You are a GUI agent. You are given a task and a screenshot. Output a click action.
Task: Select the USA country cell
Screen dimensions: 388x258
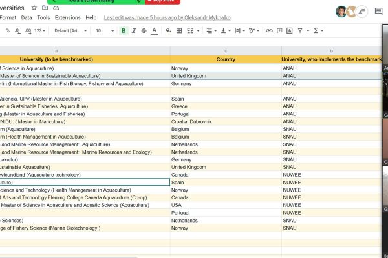[226, 205]
